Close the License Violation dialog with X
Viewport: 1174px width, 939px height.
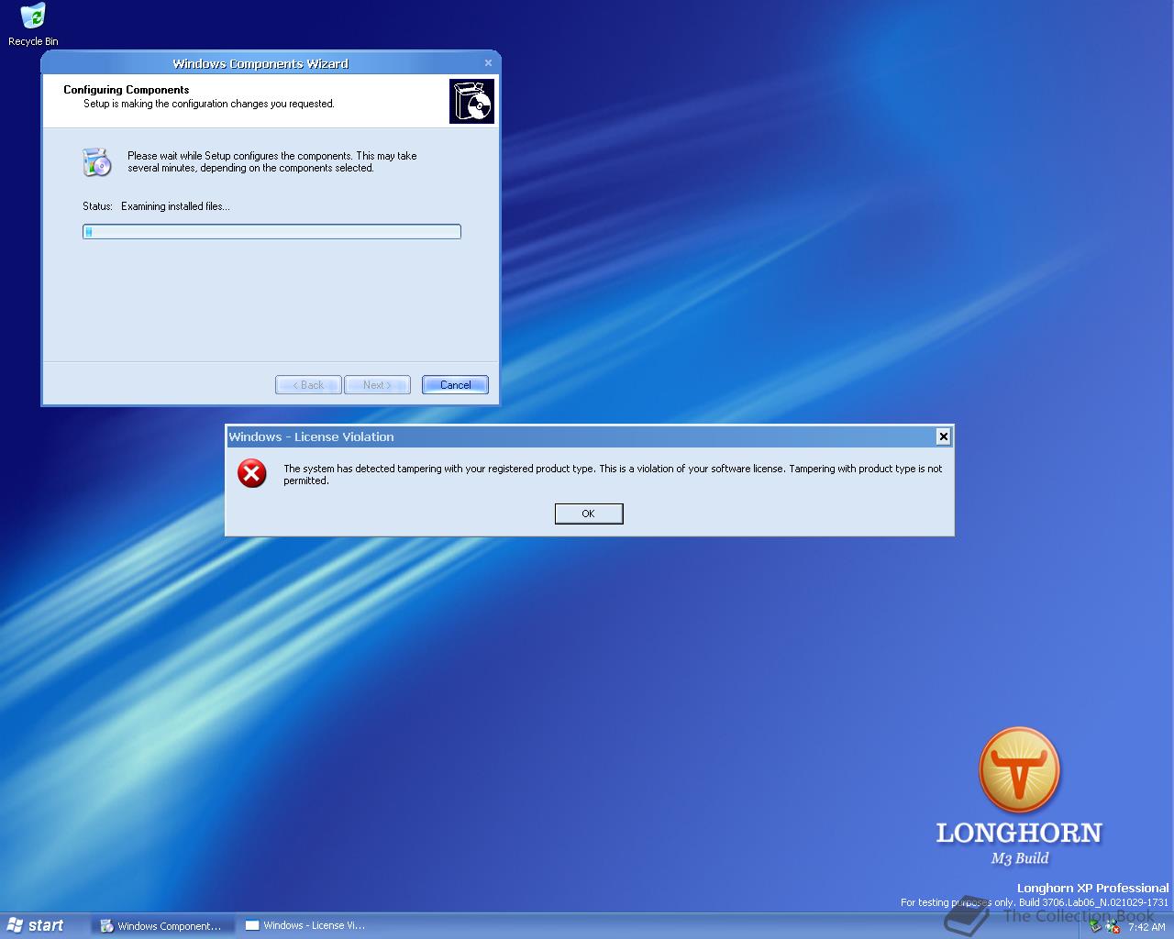click(x=943, y=436)
